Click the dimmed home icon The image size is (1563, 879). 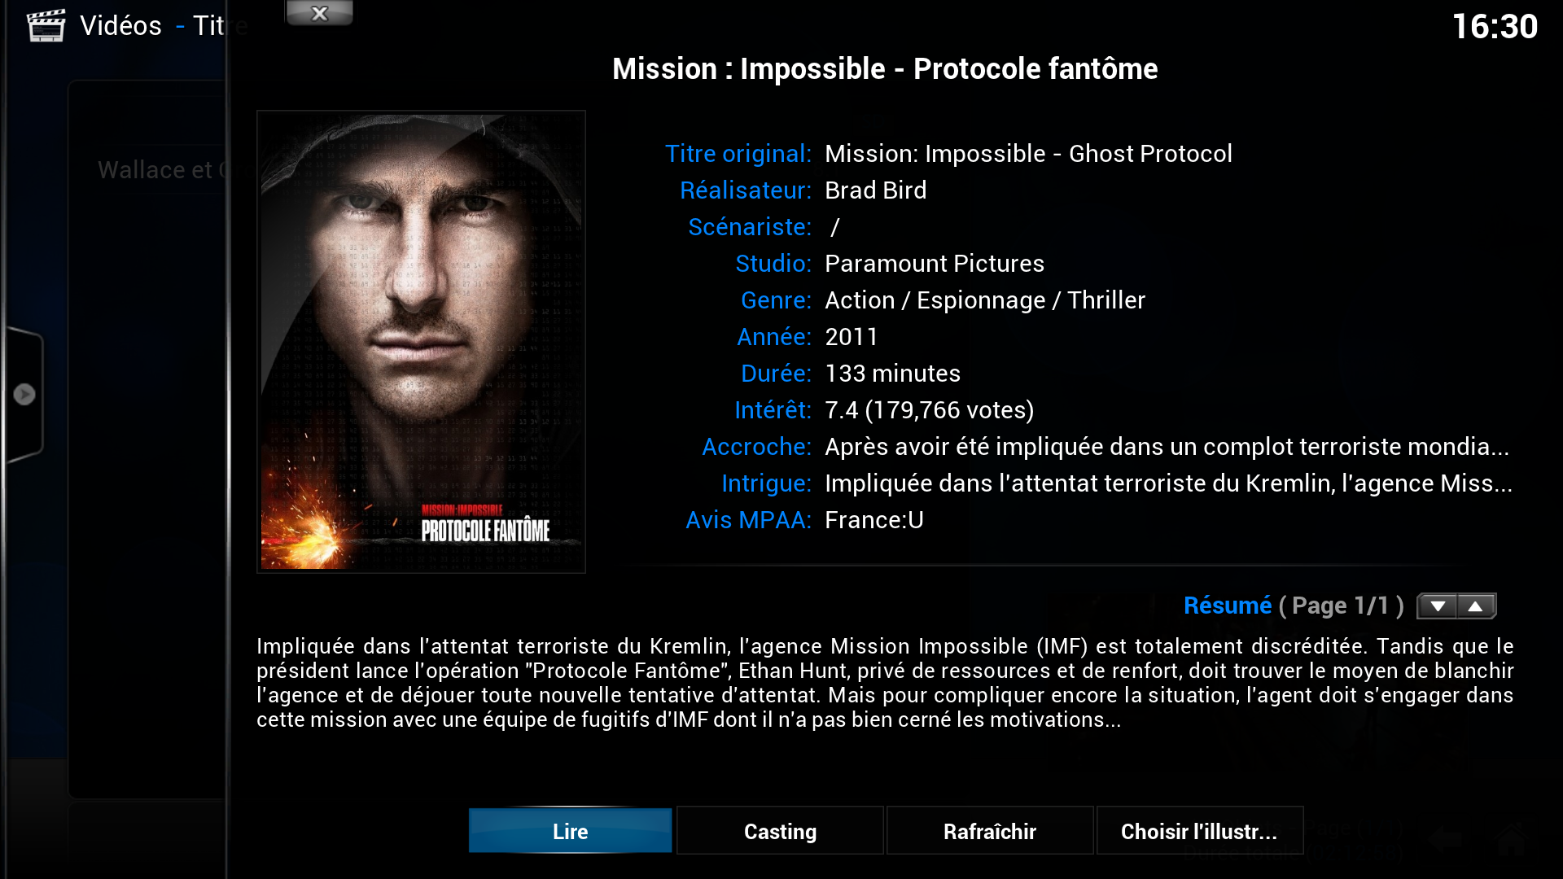point(1511,839)
